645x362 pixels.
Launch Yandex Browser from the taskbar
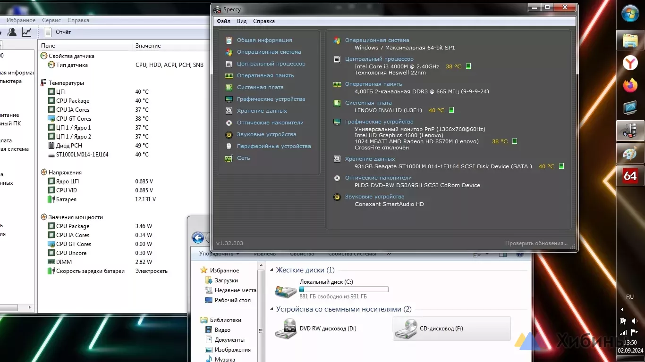pos(630,63)
